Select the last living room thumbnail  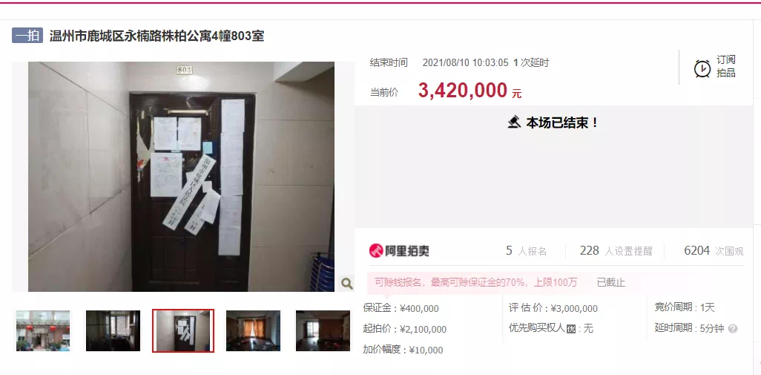[x=323, y=330]
